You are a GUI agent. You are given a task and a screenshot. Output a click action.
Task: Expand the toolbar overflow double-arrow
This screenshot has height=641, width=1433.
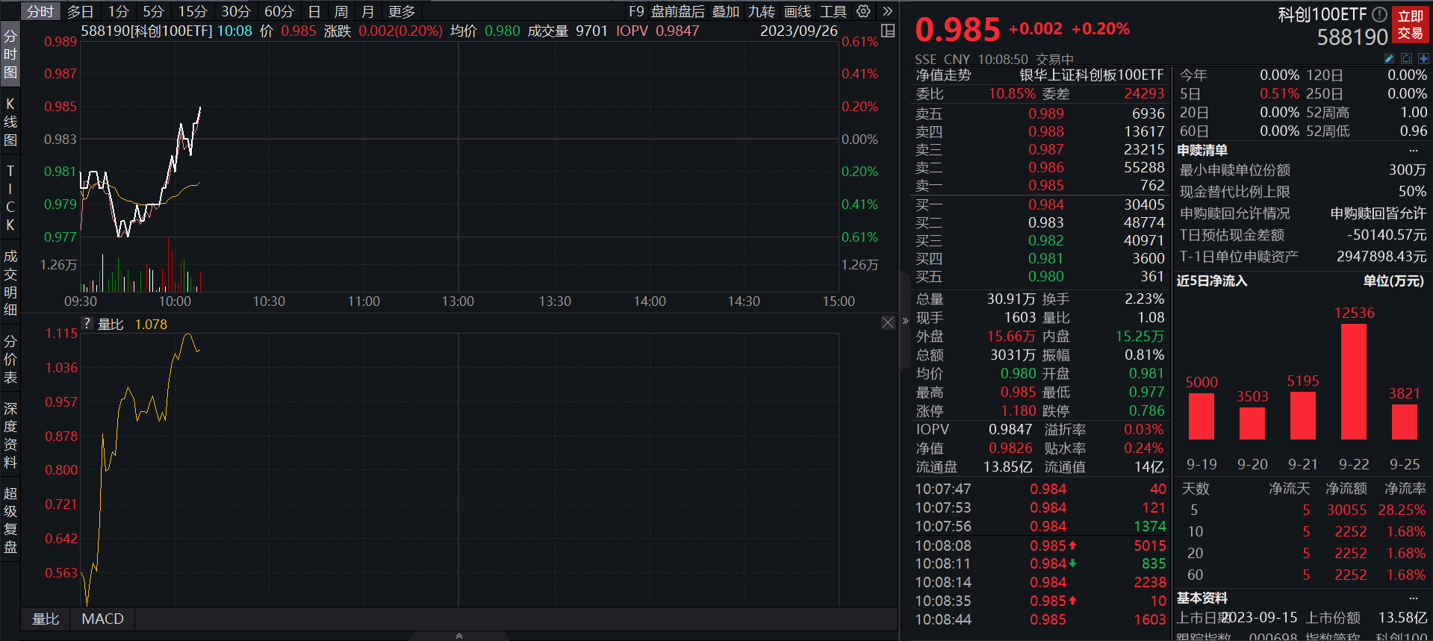coord(887,11)
